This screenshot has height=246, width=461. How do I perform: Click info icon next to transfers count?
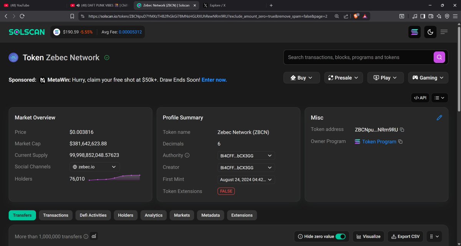coord(86,237)
